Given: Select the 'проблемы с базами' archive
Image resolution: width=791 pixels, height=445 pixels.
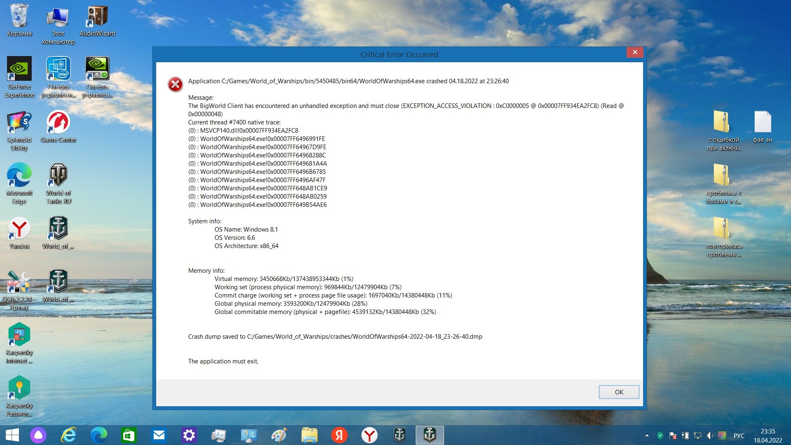Looking at the screenshot, I should (723, 184).
